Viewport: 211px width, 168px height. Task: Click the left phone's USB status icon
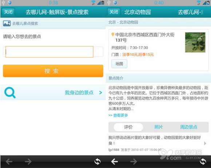4,3
